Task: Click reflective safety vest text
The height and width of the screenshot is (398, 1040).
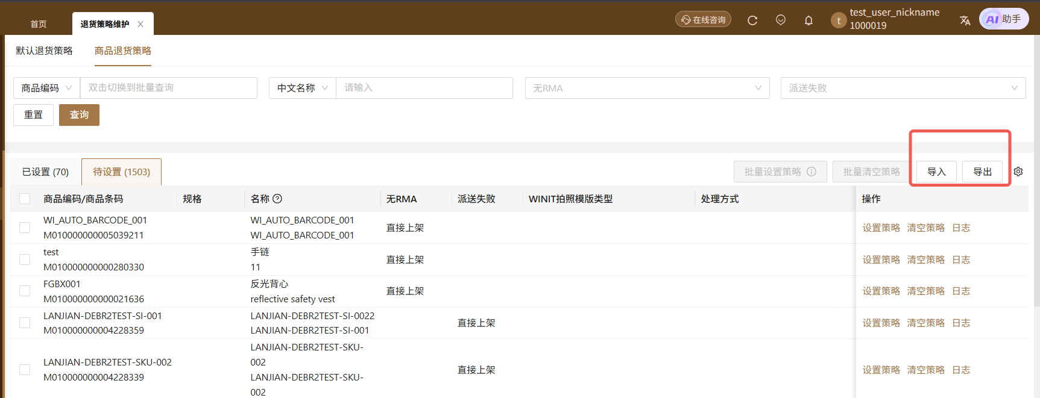Action: [x=293, y=299]
